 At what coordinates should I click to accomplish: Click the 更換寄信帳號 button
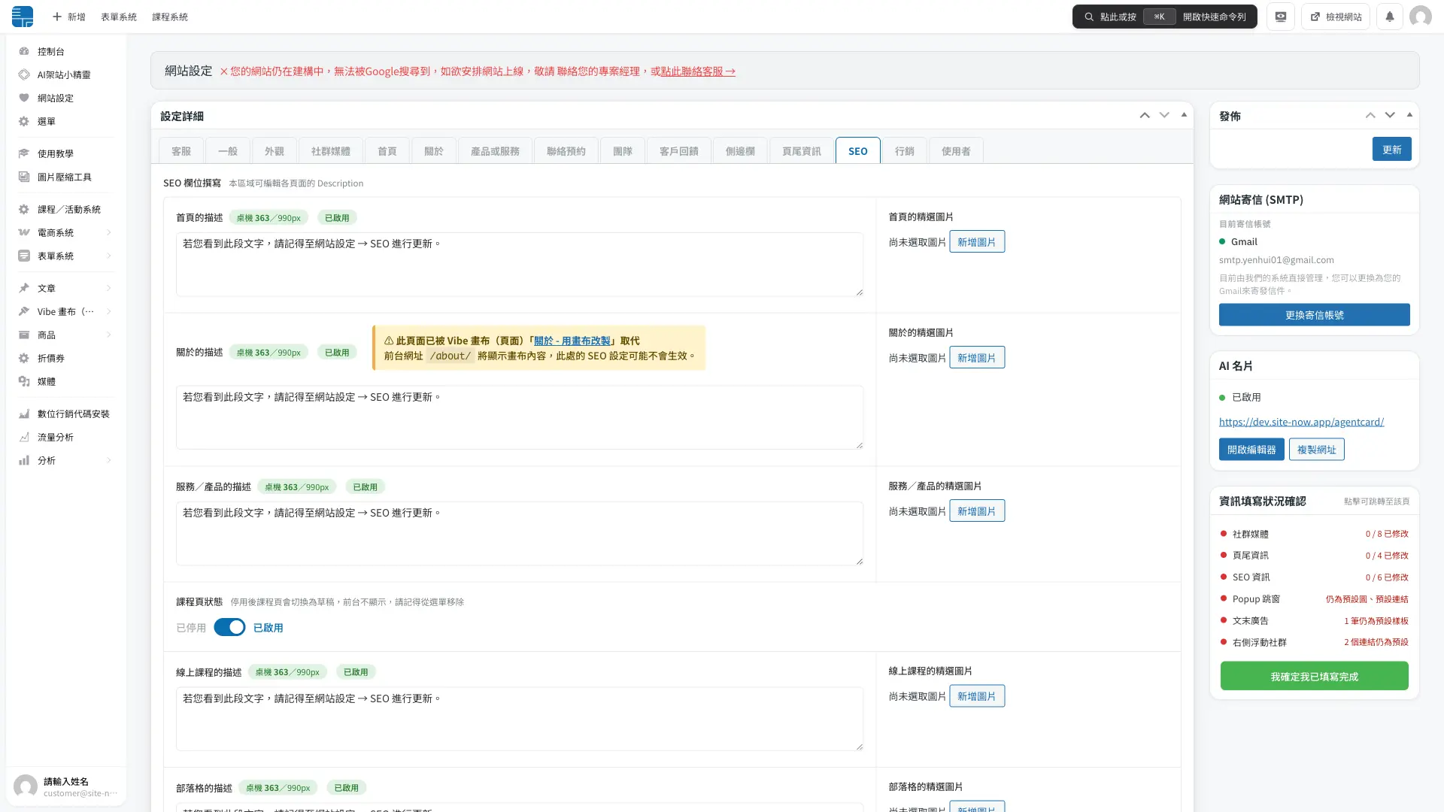point(1314,314)
